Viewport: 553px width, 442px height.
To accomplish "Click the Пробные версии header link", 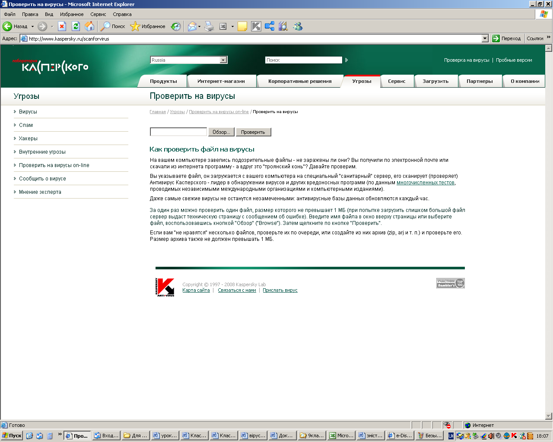I will coord(514,60).
